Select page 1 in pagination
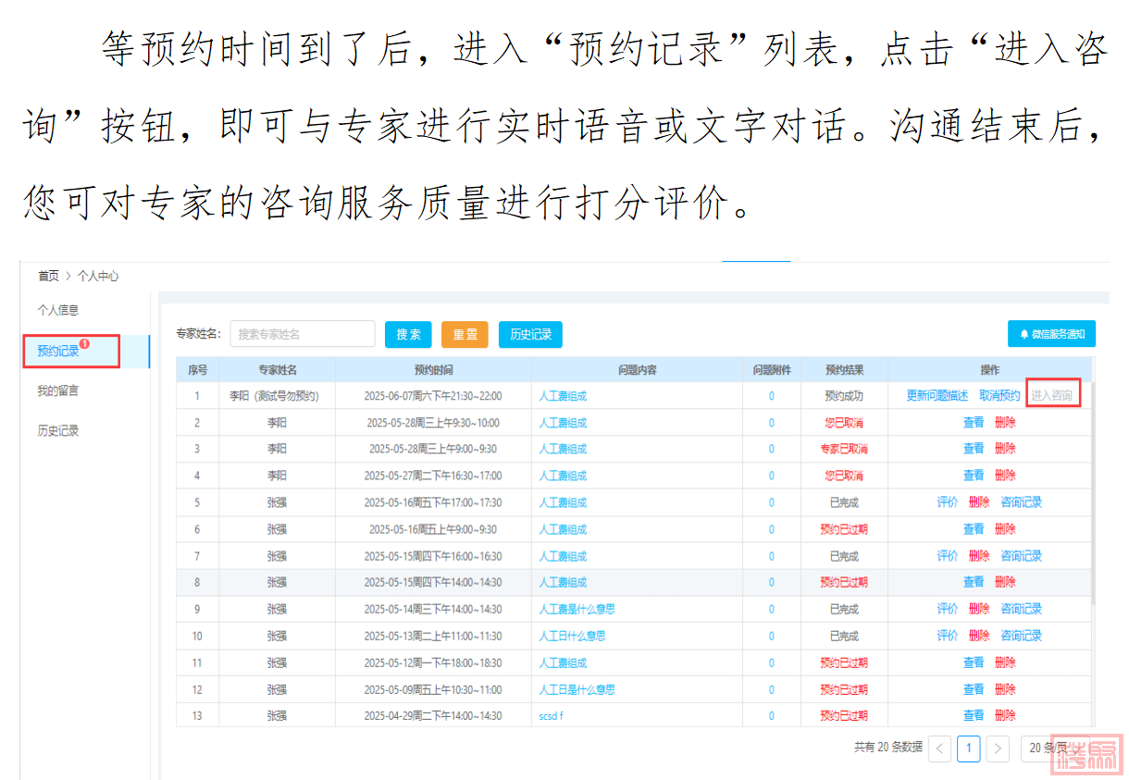The height and width of the screenshot is (780, 1129). click(x=968, y=748)
